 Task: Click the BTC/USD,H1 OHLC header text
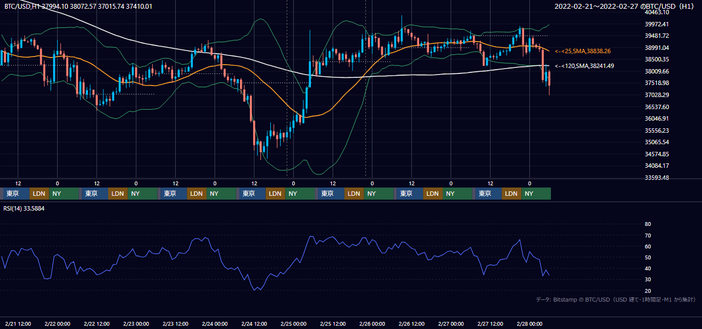coord(79,7)
